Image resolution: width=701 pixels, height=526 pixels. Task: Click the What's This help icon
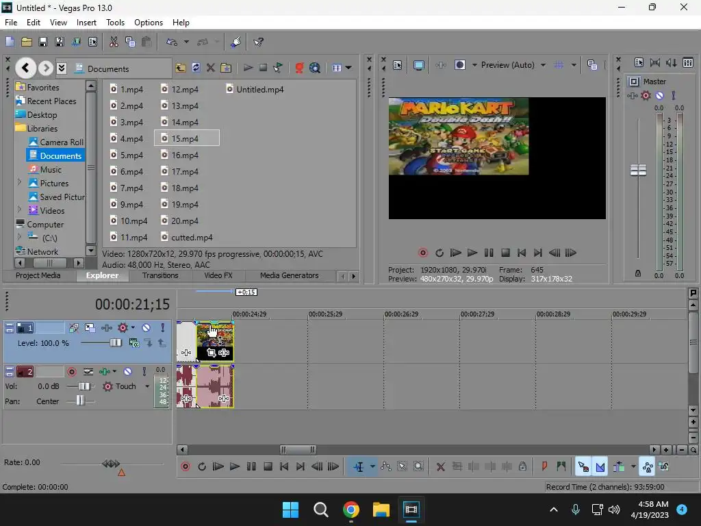pos(258,42)
